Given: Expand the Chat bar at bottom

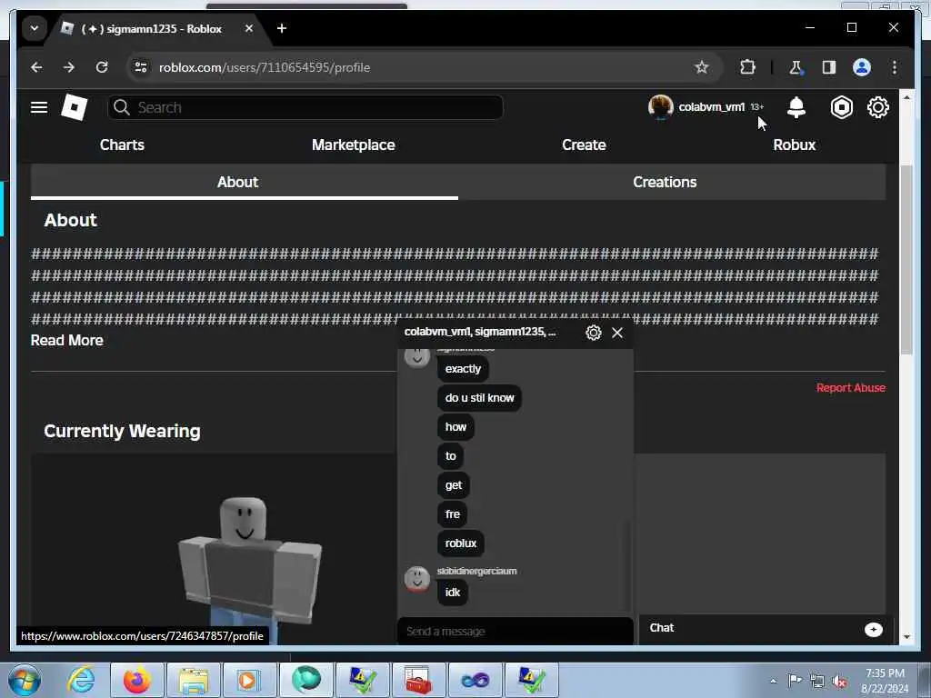Looking at the screenshot, I should click(753, 628).
